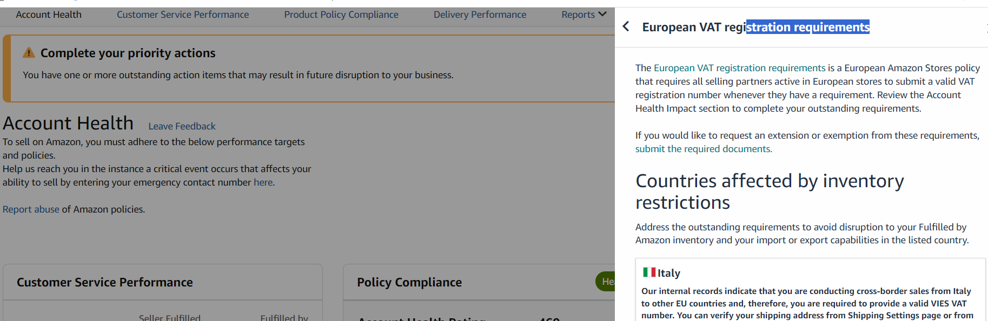This screenshot has height=321, width=988.
Task: Open the European VAT registration requirements policy link
Action: pos(739,68)
